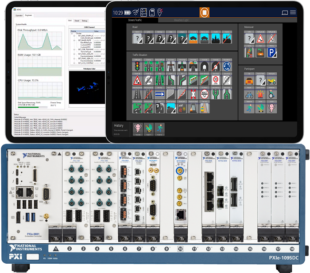Switch to the Weather/Light tab
Image resolution: width=310 pixels, height=273 pixels.
click(x=181, y=20)
